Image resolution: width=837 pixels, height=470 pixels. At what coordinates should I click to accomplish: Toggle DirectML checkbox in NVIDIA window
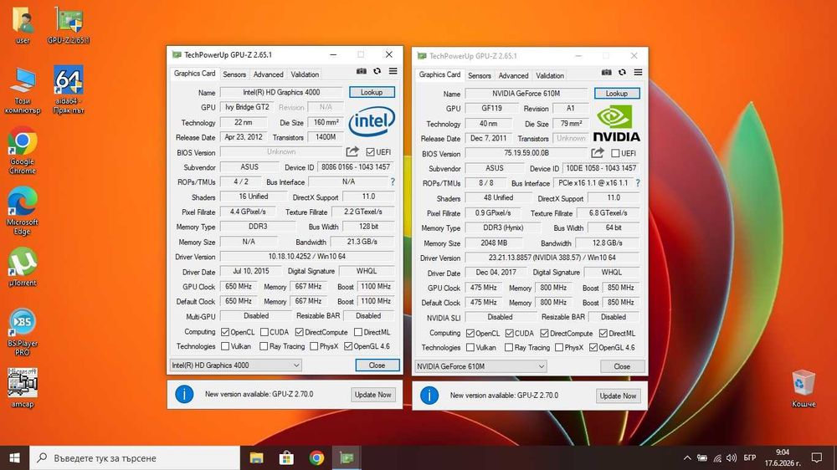(603, 333)
